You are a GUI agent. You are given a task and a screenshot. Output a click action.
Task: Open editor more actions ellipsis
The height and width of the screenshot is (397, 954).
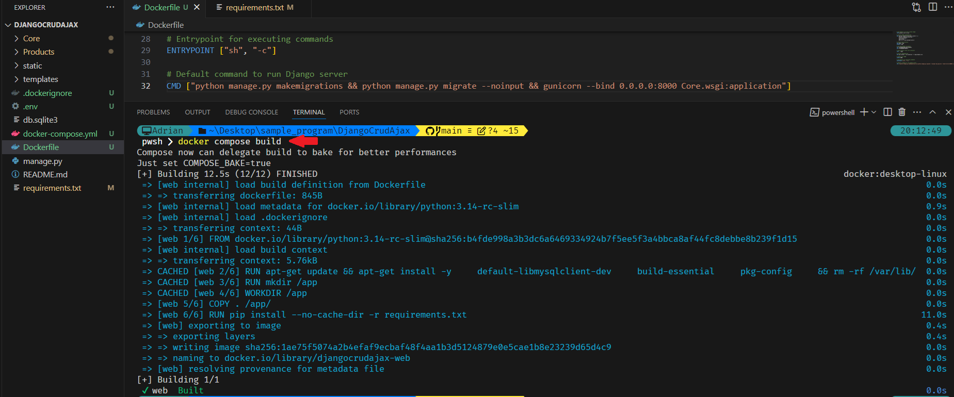point(948,7)
